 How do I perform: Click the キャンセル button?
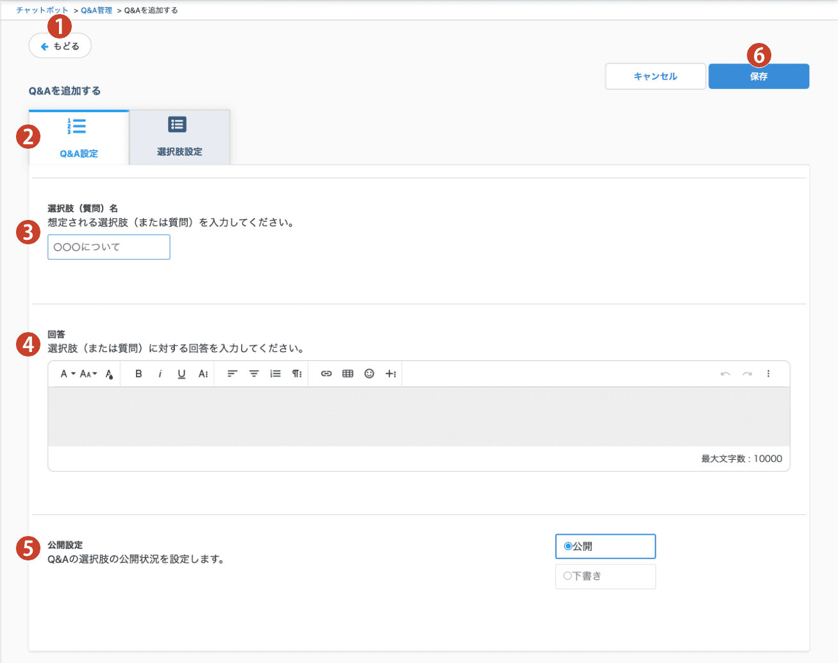tap(655, 76)
